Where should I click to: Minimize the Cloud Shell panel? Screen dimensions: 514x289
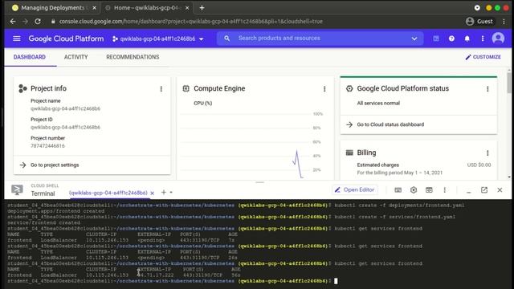pos(468,191)
